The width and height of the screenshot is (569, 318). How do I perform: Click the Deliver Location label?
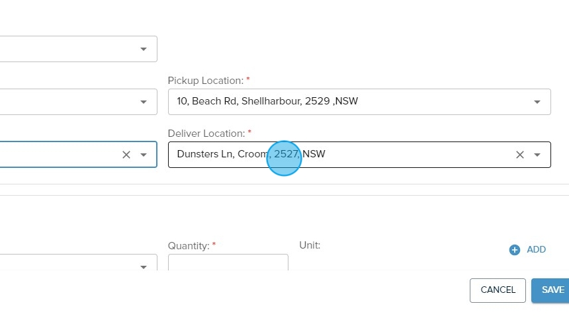click(x=206, y=134)
